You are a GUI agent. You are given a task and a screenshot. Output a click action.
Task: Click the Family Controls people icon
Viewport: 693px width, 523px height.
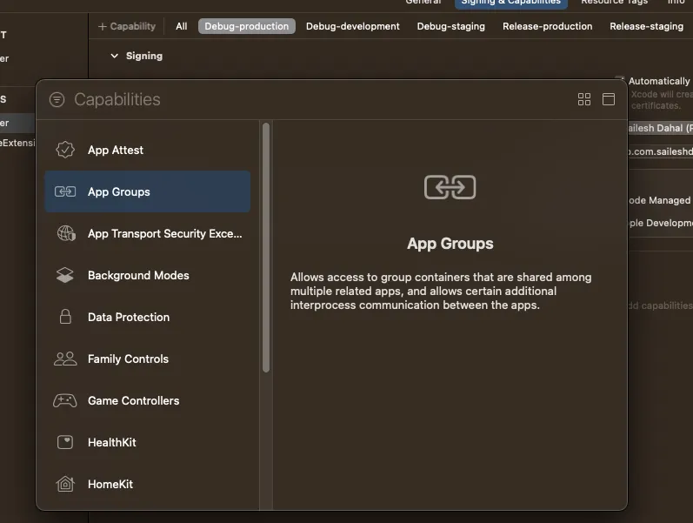click(x=65, y=359)
